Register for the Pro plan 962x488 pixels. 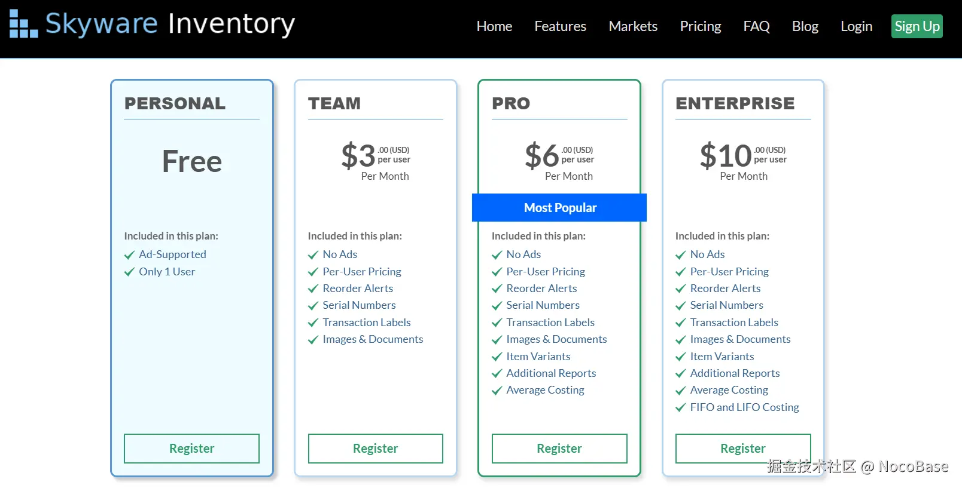tap(559, 449)
